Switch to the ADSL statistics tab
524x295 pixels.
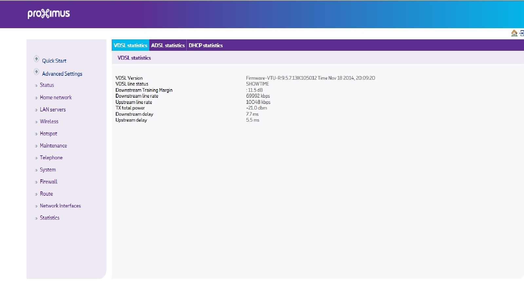pyautogui.click(x=168, y=46)
